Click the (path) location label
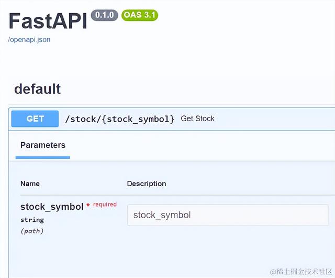 [32, 231]
